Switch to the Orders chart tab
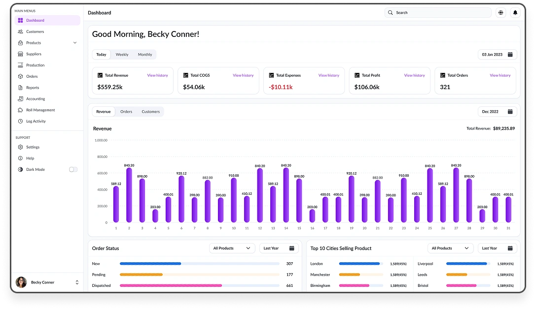 point(126,112)
